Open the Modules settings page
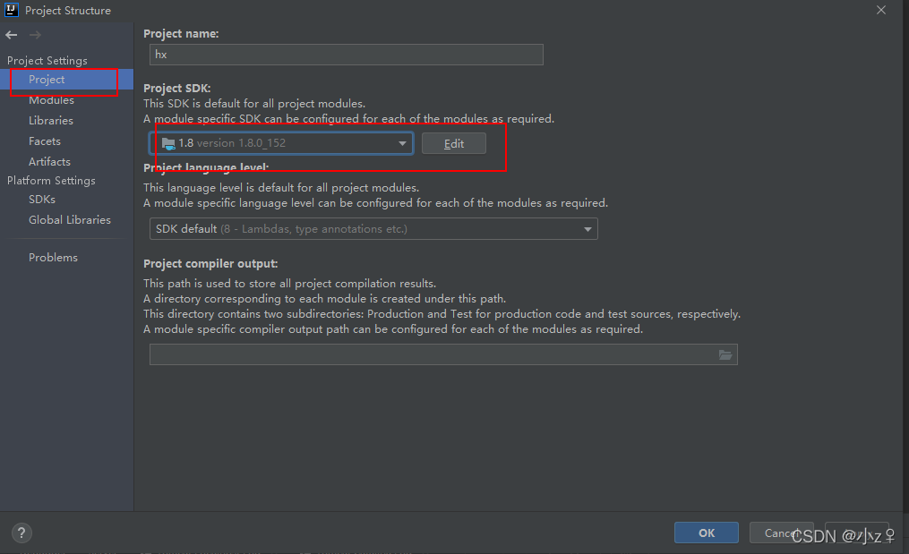 tap(52, 100)
